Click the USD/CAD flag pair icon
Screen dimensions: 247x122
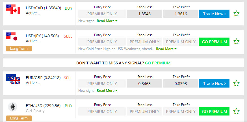13,9
